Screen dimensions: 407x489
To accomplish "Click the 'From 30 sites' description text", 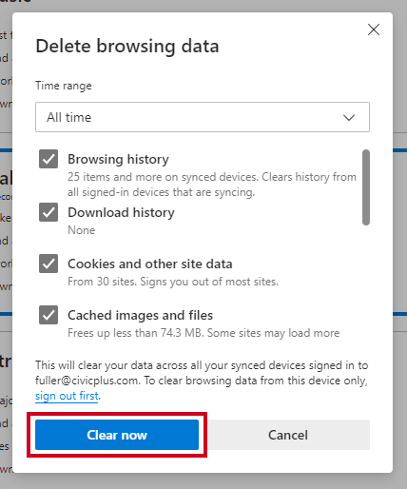I will [x=173, y=282].
